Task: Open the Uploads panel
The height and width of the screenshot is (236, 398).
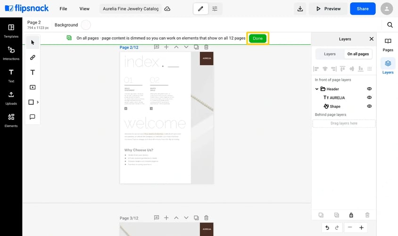Action: click(x=11, y=98)
